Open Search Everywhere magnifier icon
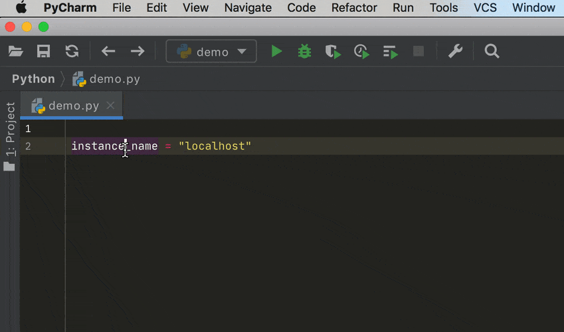The height and width of the screenshot is (332, 564). (492, 52)
